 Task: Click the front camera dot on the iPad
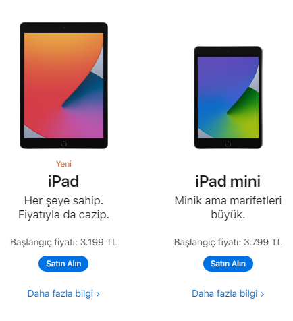[64, 28]
